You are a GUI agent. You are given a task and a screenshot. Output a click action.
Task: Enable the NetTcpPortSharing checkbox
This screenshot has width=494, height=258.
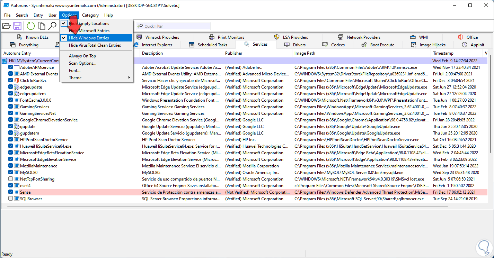10,179
